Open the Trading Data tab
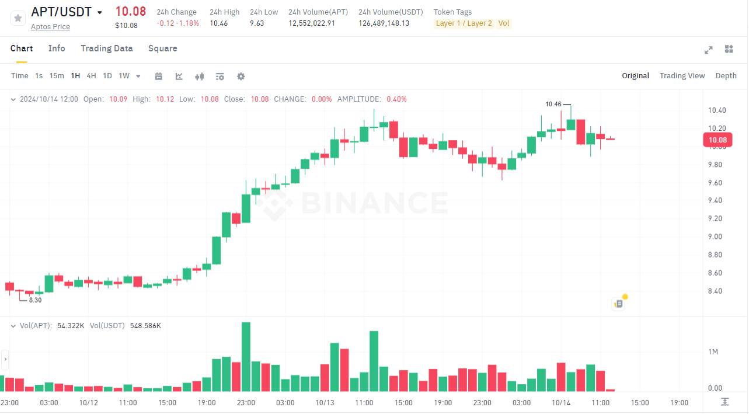 pos(107,48)
